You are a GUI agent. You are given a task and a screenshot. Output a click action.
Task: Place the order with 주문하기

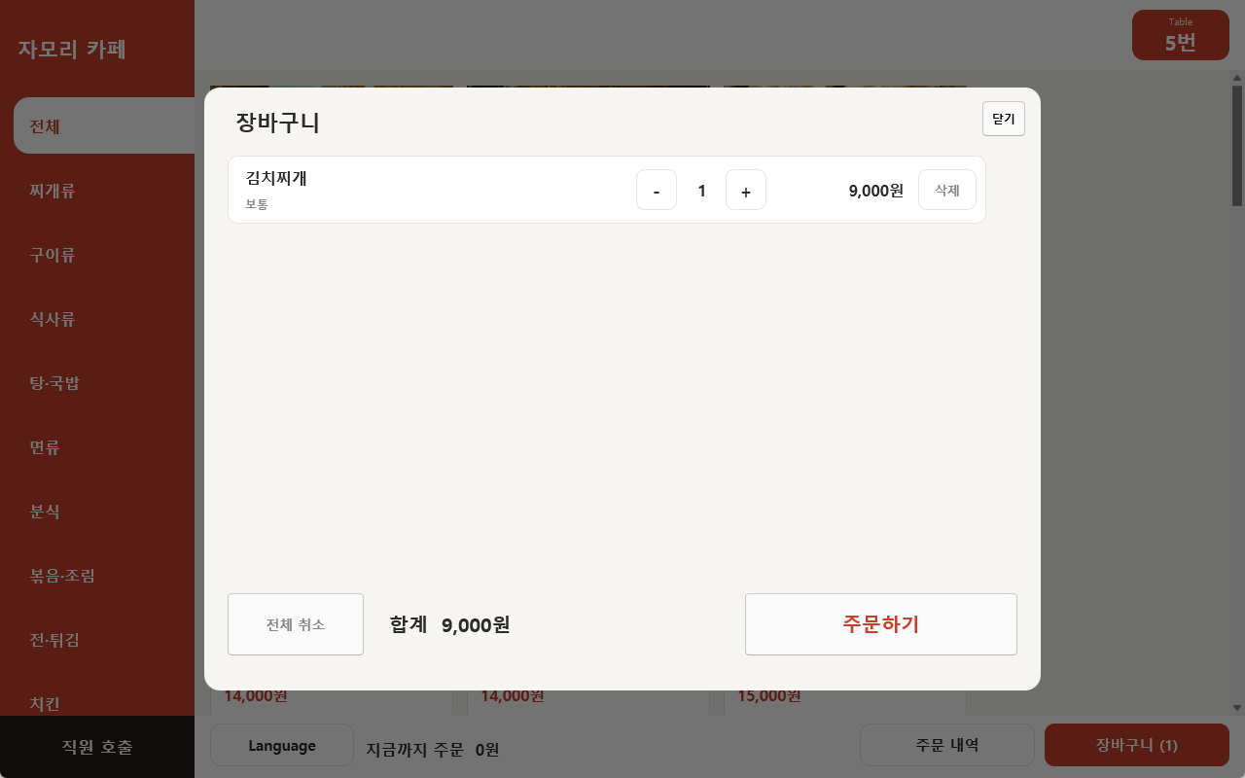coord(881,624)
